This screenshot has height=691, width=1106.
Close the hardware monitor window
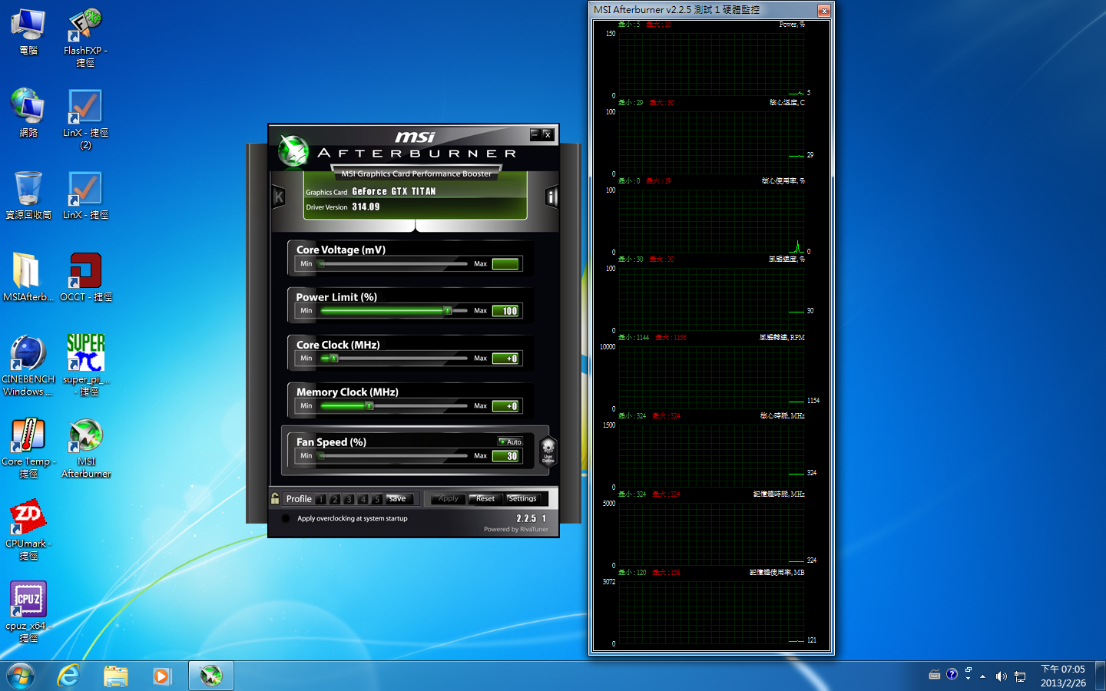click(823, 11)
